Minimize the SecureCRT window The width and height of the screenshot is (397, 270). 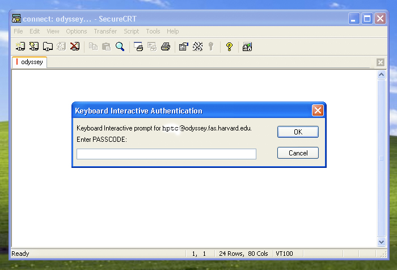pos(354,19)
